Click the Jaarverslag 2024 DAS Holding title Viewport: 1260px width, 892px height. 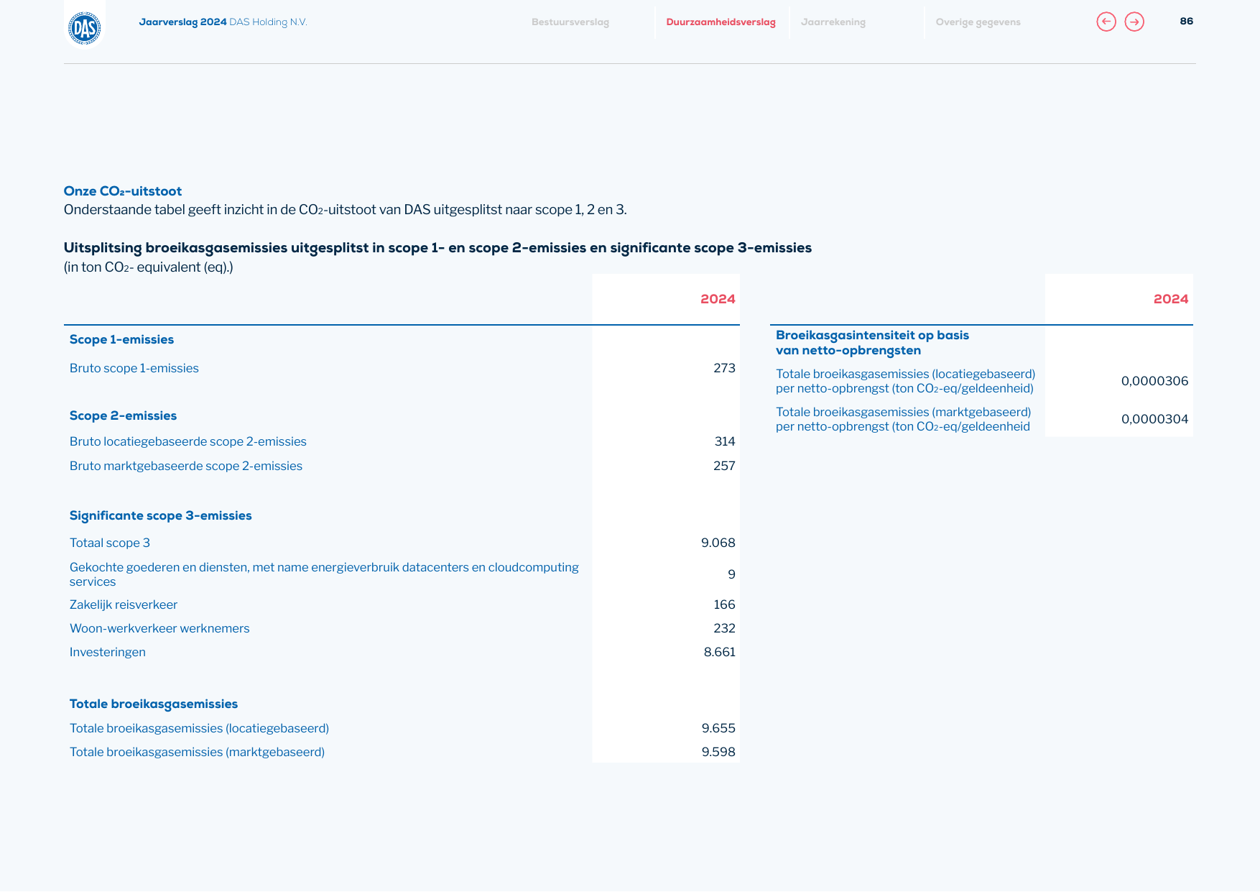pyautogui.click(x=223, y=22)
